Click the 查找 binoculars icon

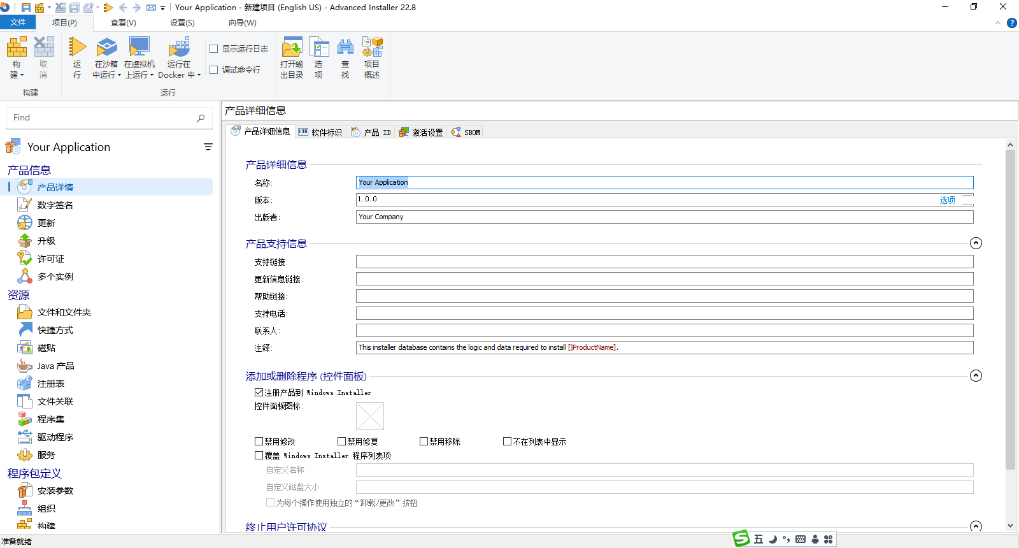(345, 47)
